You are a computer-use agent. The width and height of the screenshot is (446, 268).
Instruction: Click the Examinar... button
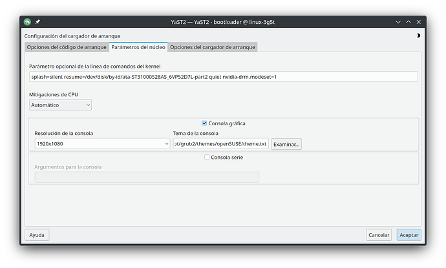(286, 144)
